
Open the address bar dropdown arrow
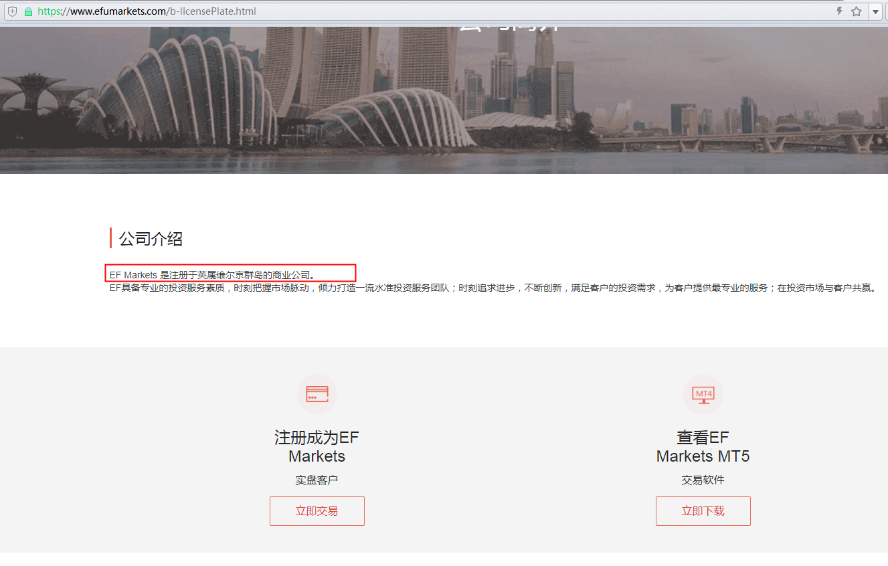tap(875, 11)
